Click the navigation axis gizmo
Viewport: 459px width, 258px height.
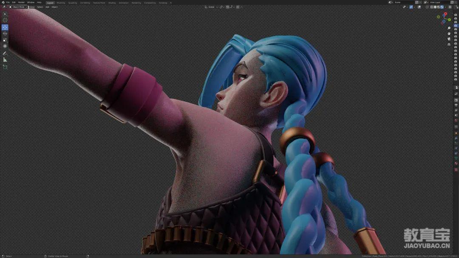point(444,18)
